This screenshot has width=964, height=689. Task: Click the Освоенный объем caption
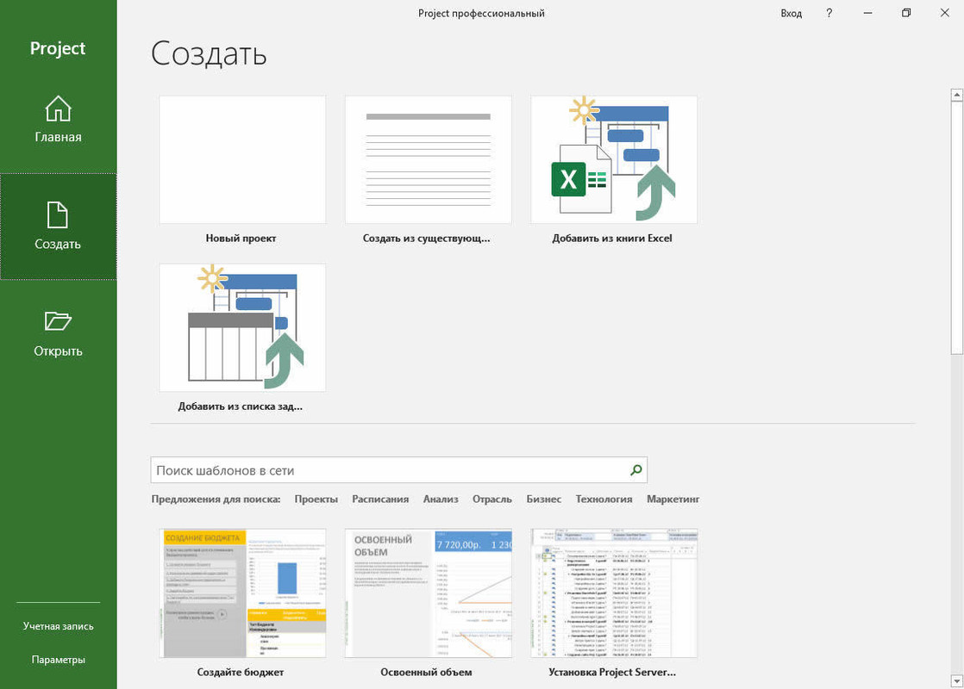[426, 673]
